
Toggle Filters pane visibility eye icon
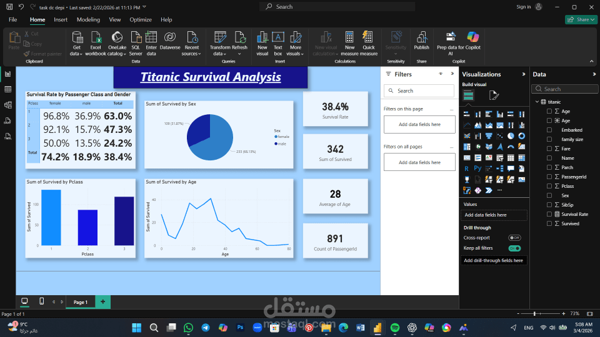tap(441, 74)
